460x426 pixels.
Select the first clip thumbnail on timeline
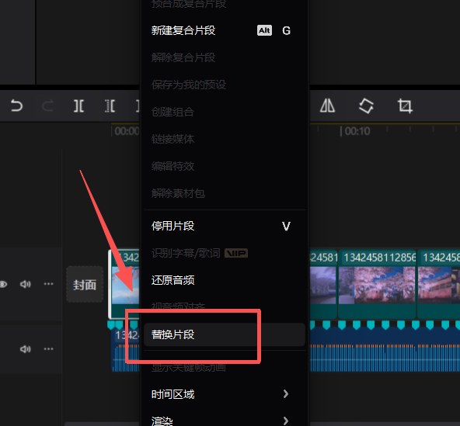pos(125,286)
